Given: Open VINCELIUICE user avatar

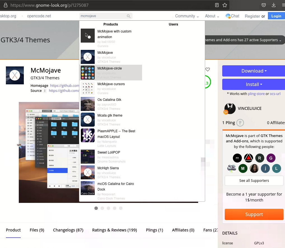Looking at the screenshot, I should (230, 108).
